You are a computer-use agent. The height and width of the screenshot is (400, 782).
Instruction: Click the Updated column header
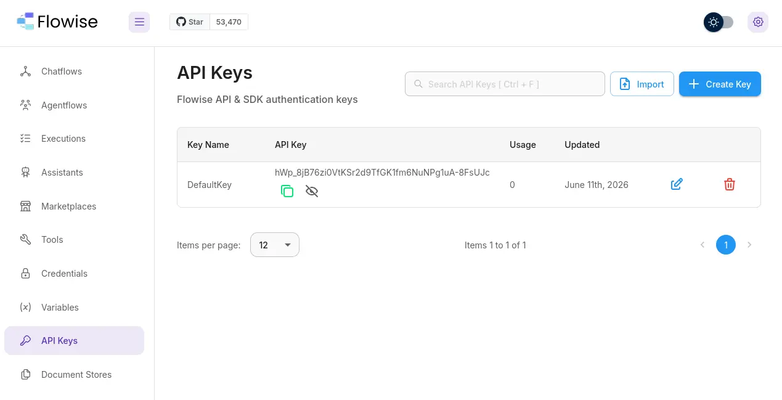tap(582, 145)
